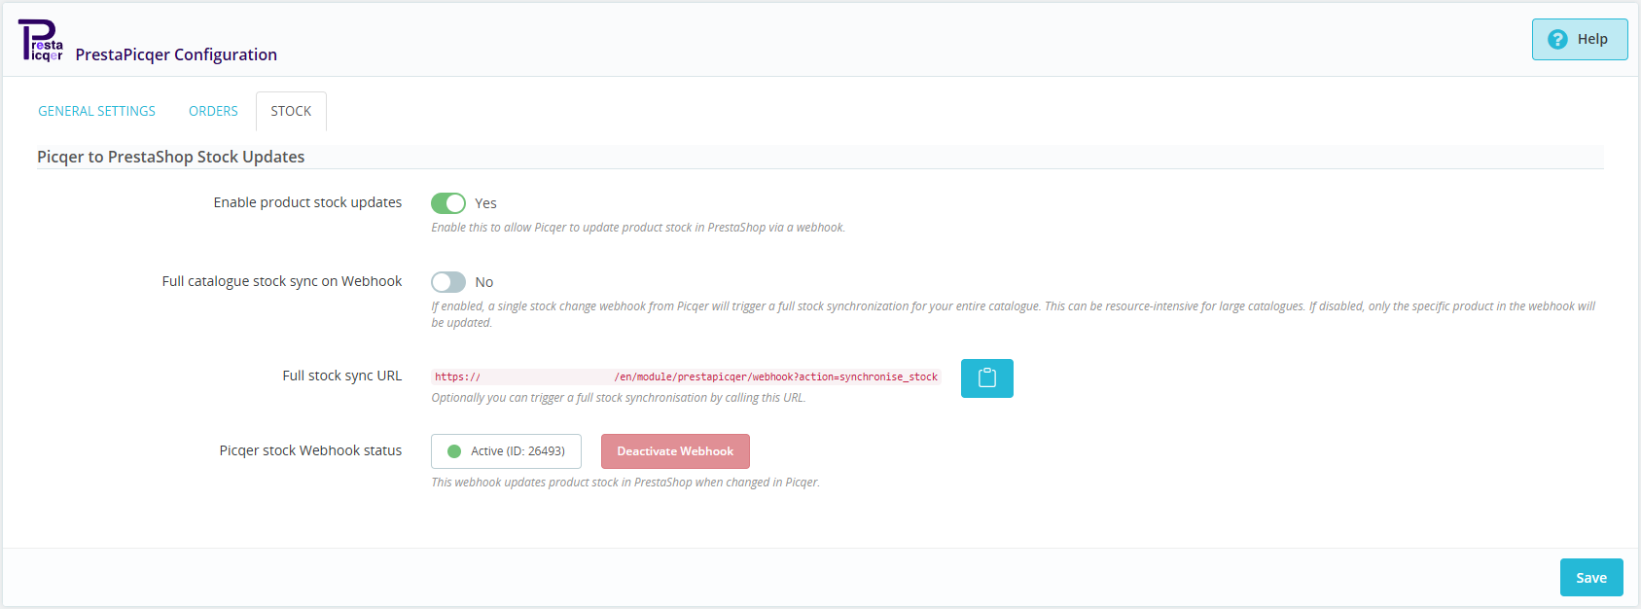The height and width of the screenshot is (609, 1641).
Task: Enable Full catalogue stock sync toggle
Action: [448, 282]
